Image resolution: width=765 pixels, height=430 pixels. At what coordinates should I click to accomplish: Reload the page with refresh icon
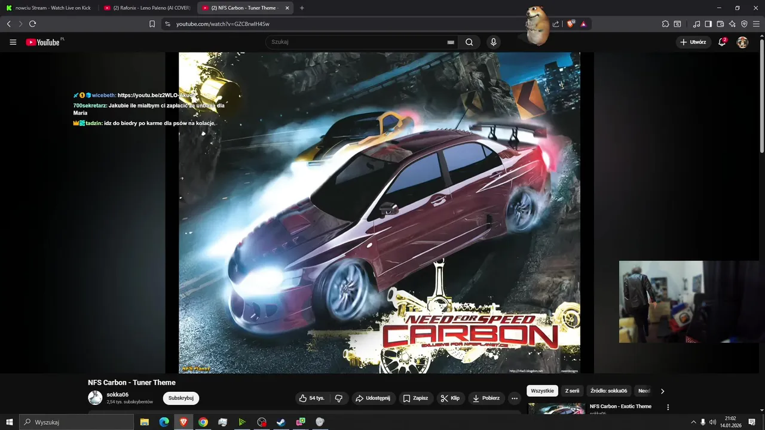33,24
